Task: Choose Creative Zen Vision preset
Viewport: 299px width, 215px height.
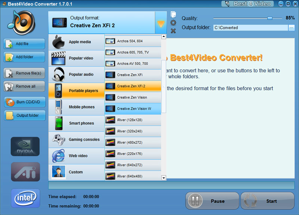Action: click(133, 97)
